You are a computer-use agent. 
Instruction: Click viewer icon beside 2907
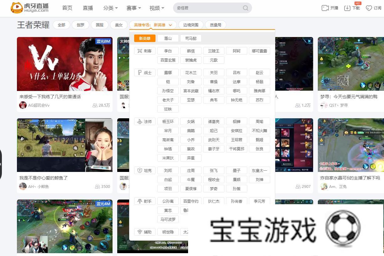[x=298, y=187]
